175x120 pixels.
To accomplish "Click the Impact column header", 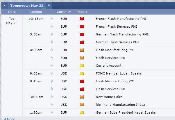I will (x=82, y=12).
